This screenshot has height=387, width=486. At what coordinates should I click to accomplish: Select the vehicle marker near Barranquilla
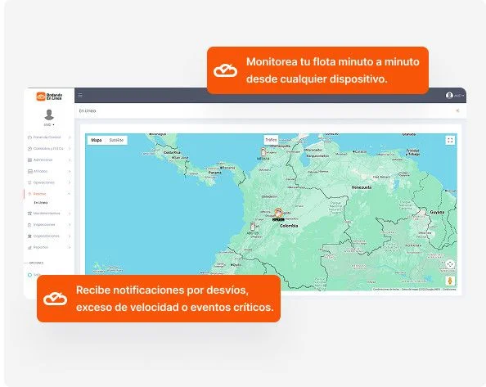[x=263, y=152]
